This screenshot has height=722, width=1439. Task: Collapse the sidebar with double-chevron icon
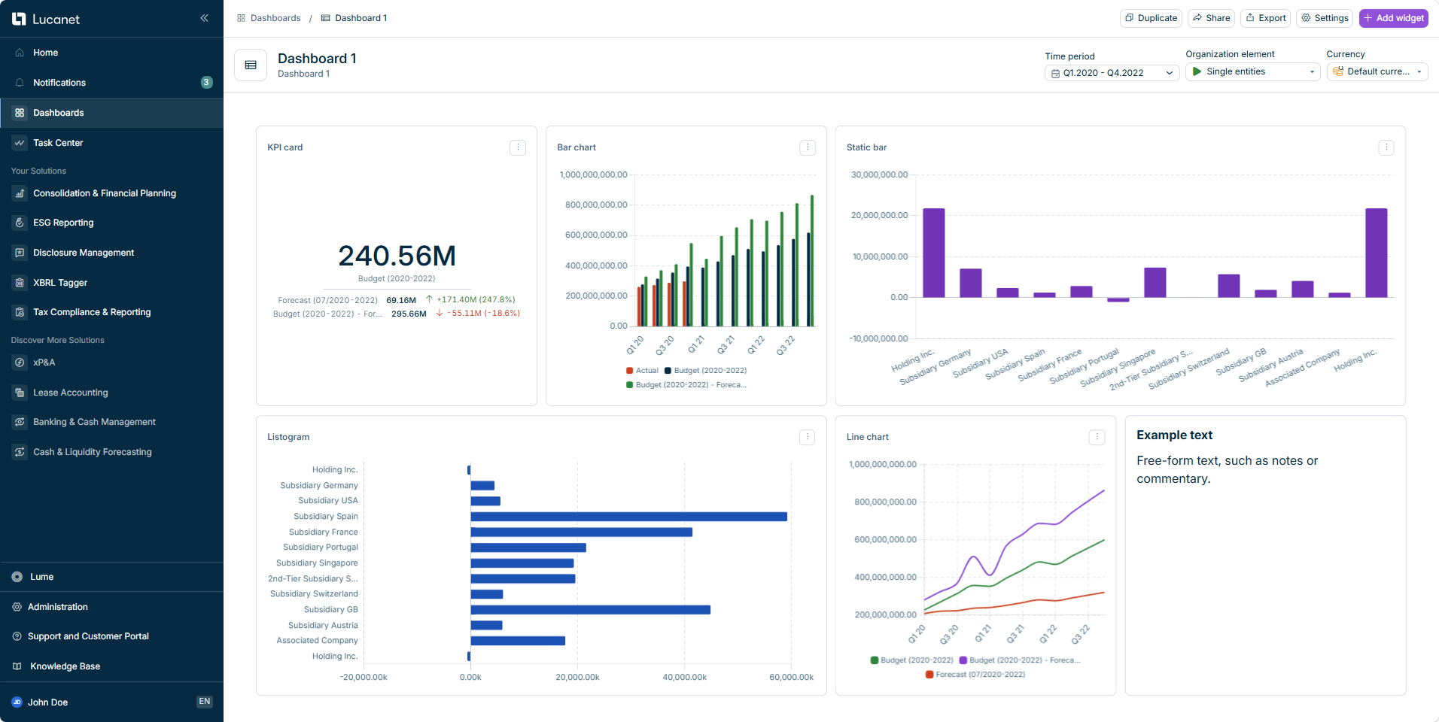204,18
